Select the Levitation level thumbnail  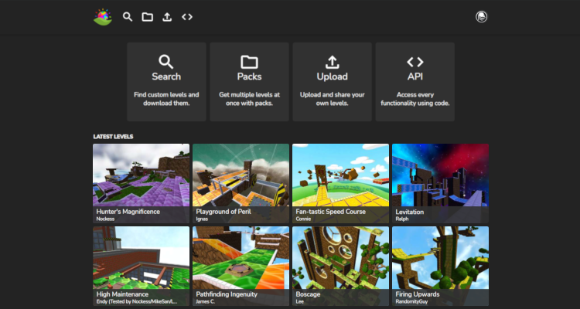tap(440, 175)
